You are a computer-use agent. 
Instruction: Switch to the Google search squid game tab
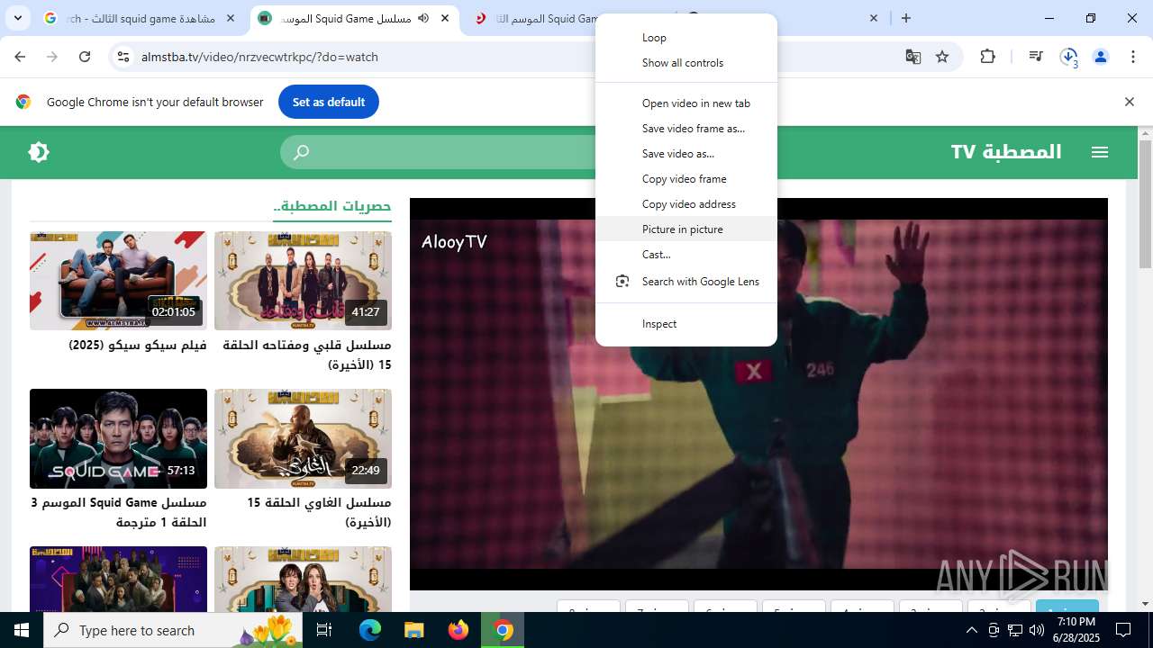141,18
